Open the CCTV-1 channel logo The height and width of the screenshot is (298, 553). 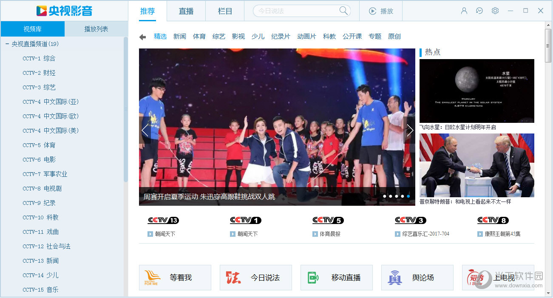(246, 220)
